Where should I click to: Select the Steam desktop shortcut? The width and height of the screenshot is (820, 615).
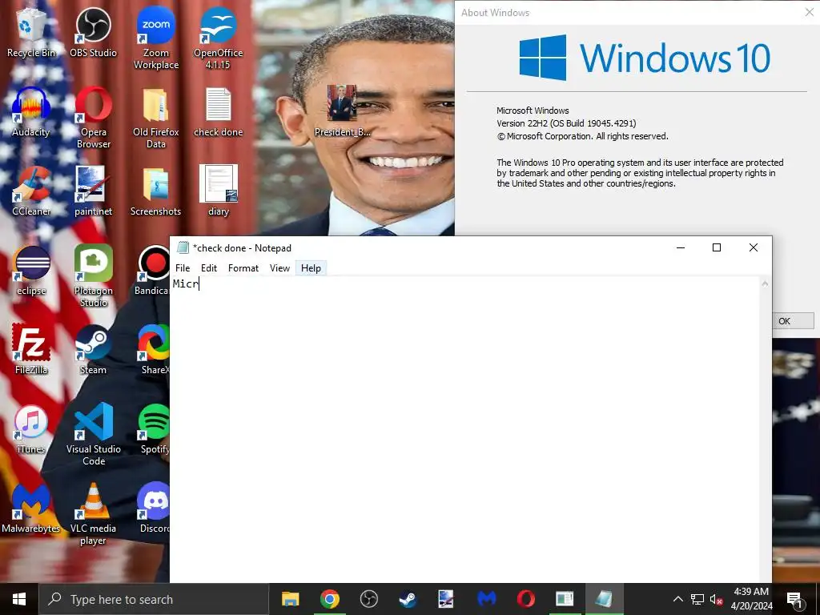pyautogui.click(x=93, y=350)
